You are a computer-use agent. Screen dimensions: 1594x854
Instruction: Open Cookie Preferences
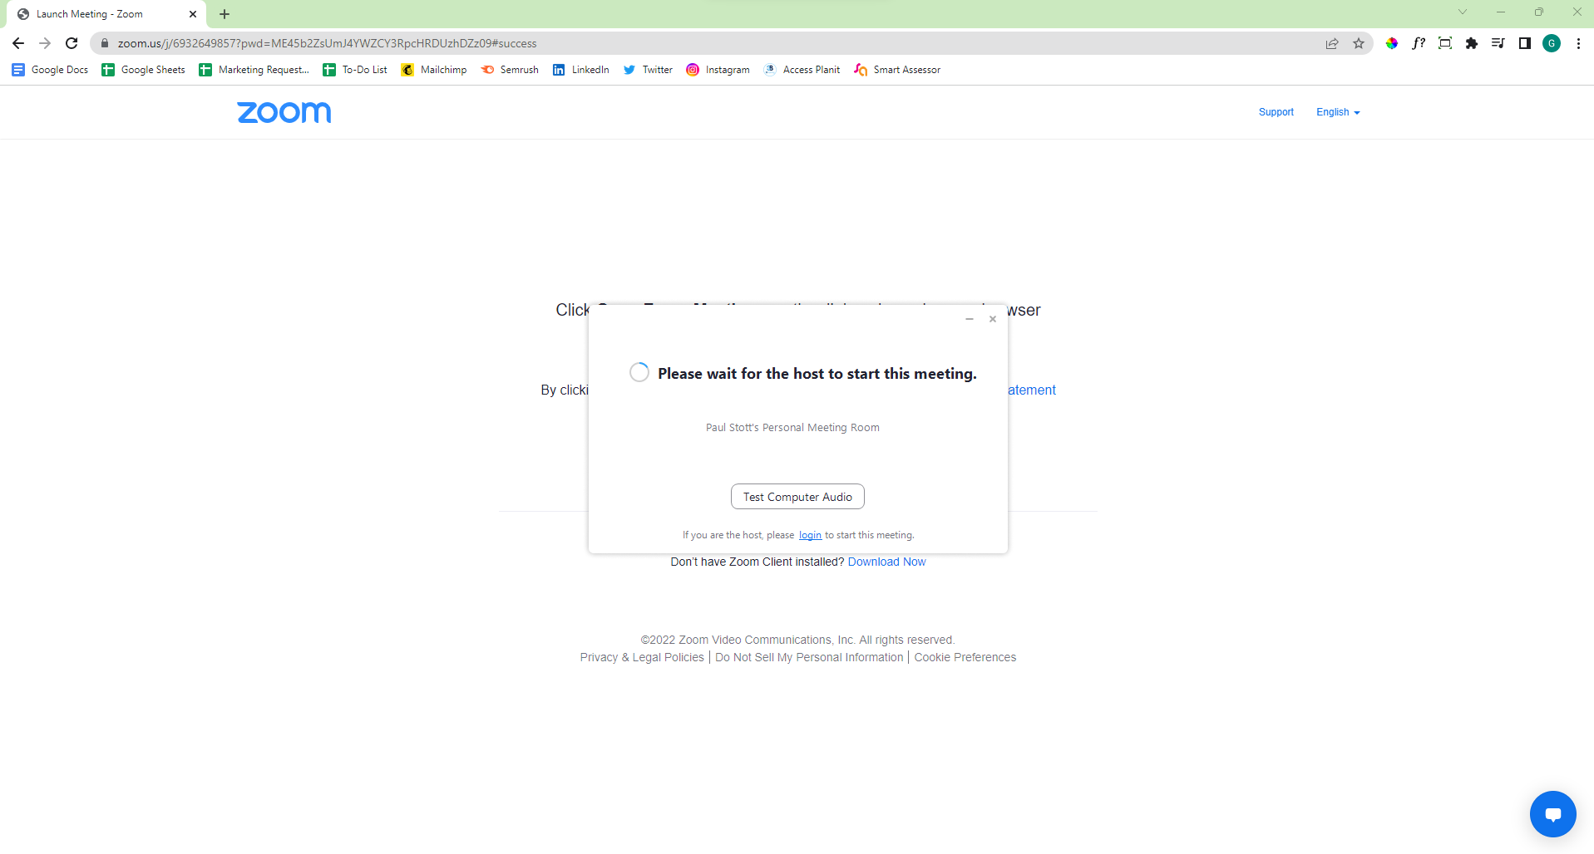(965, 657)
